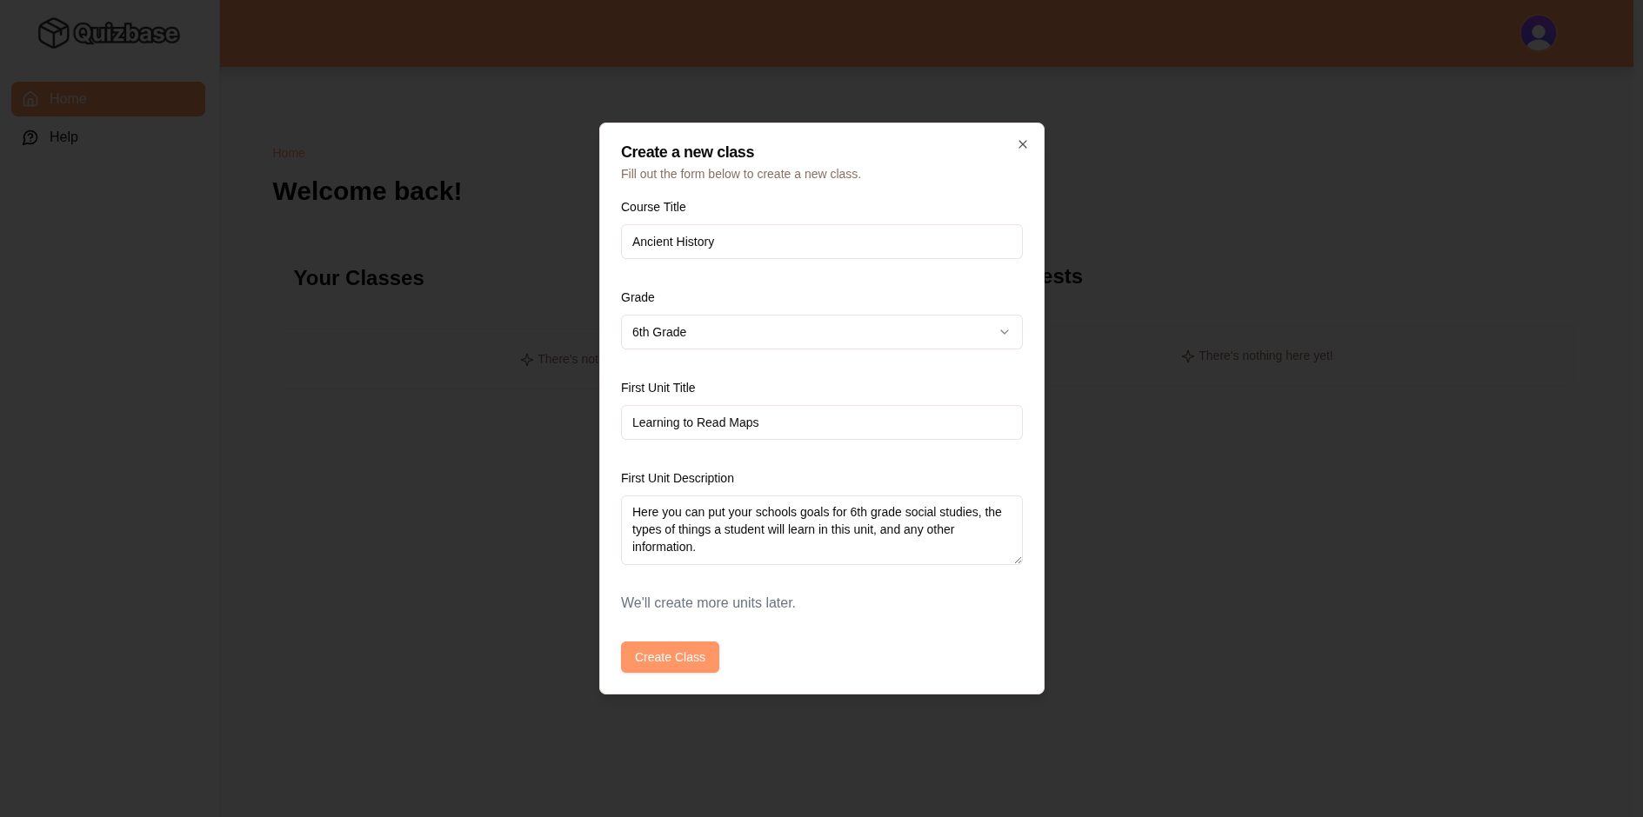Click sparkle icon beside right 'nothing here yet' message

click(x=1187, y=356)
